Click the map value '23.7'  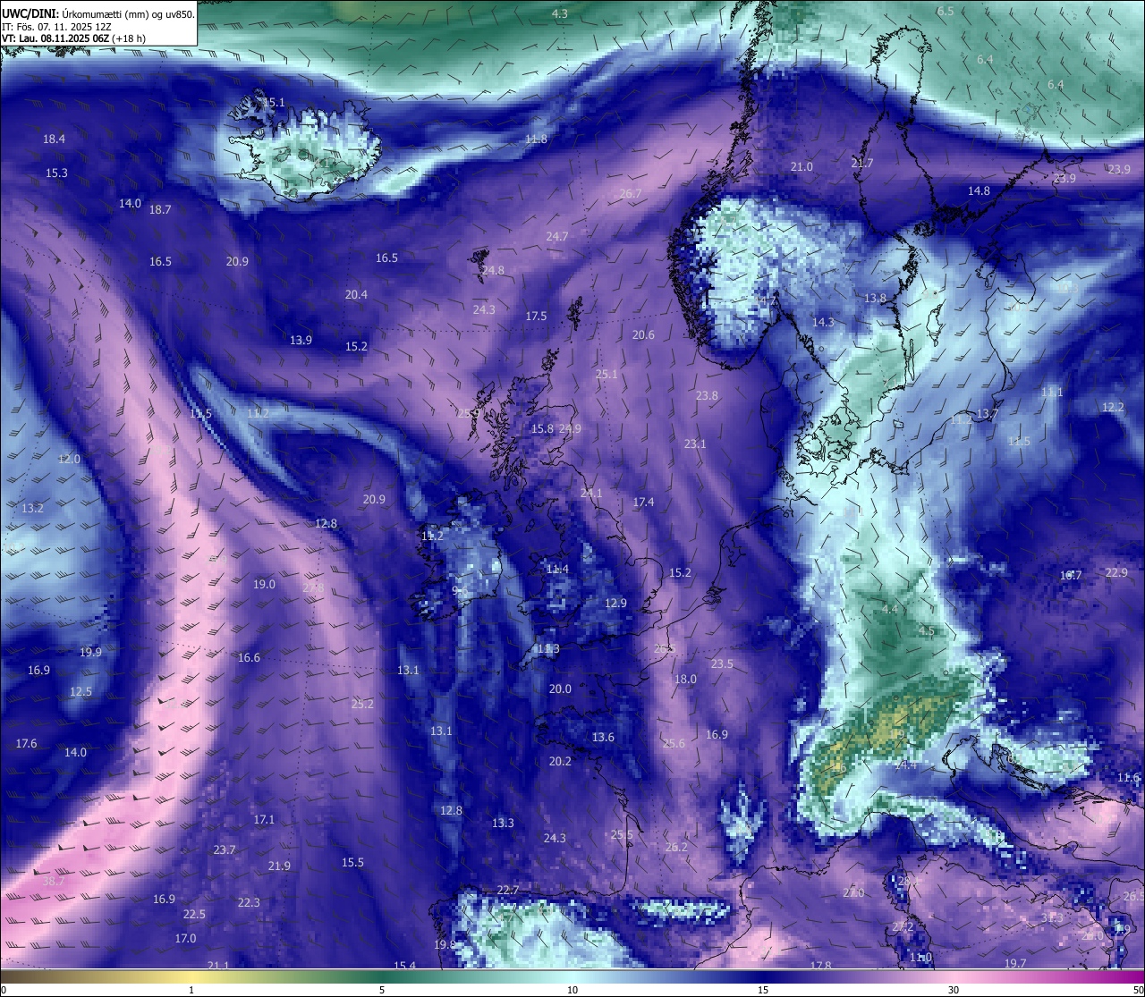pos(225,849)
